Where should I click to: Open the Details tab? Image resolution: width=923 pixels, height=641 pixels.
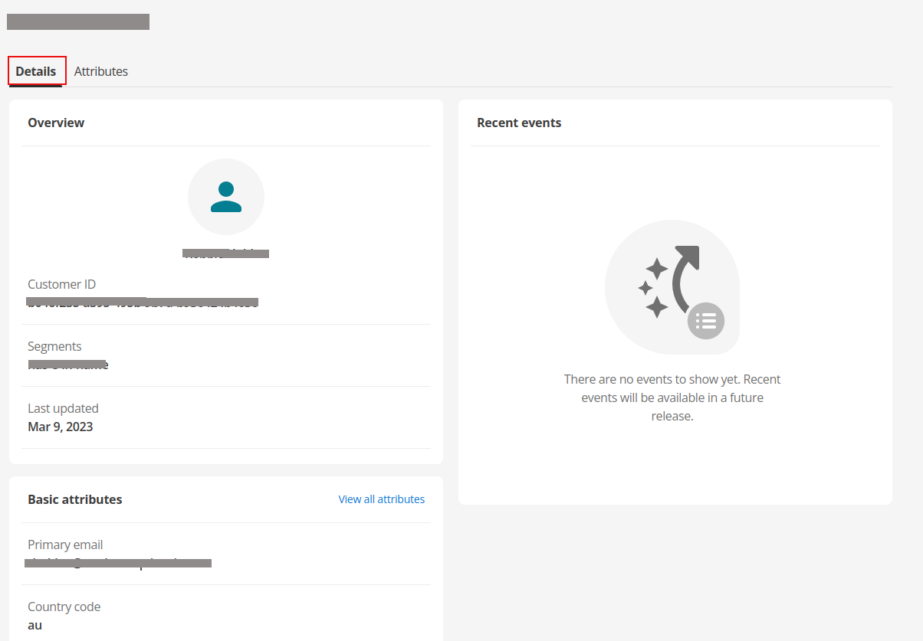(36, 71)
